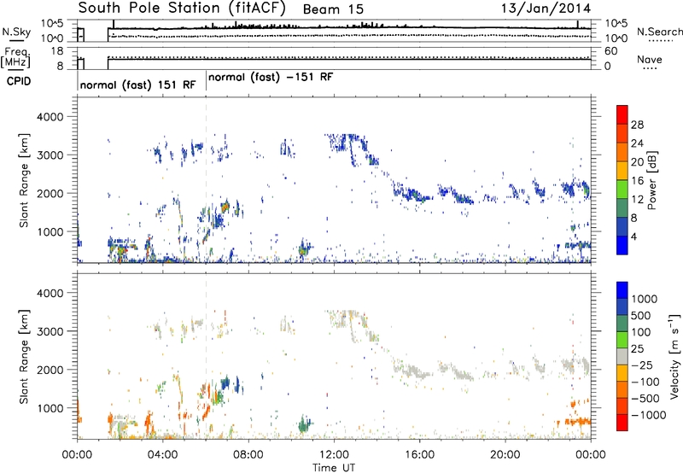Click the "CPID" row label
This screenshot has height=473, width=683.
tap(18, 81)
